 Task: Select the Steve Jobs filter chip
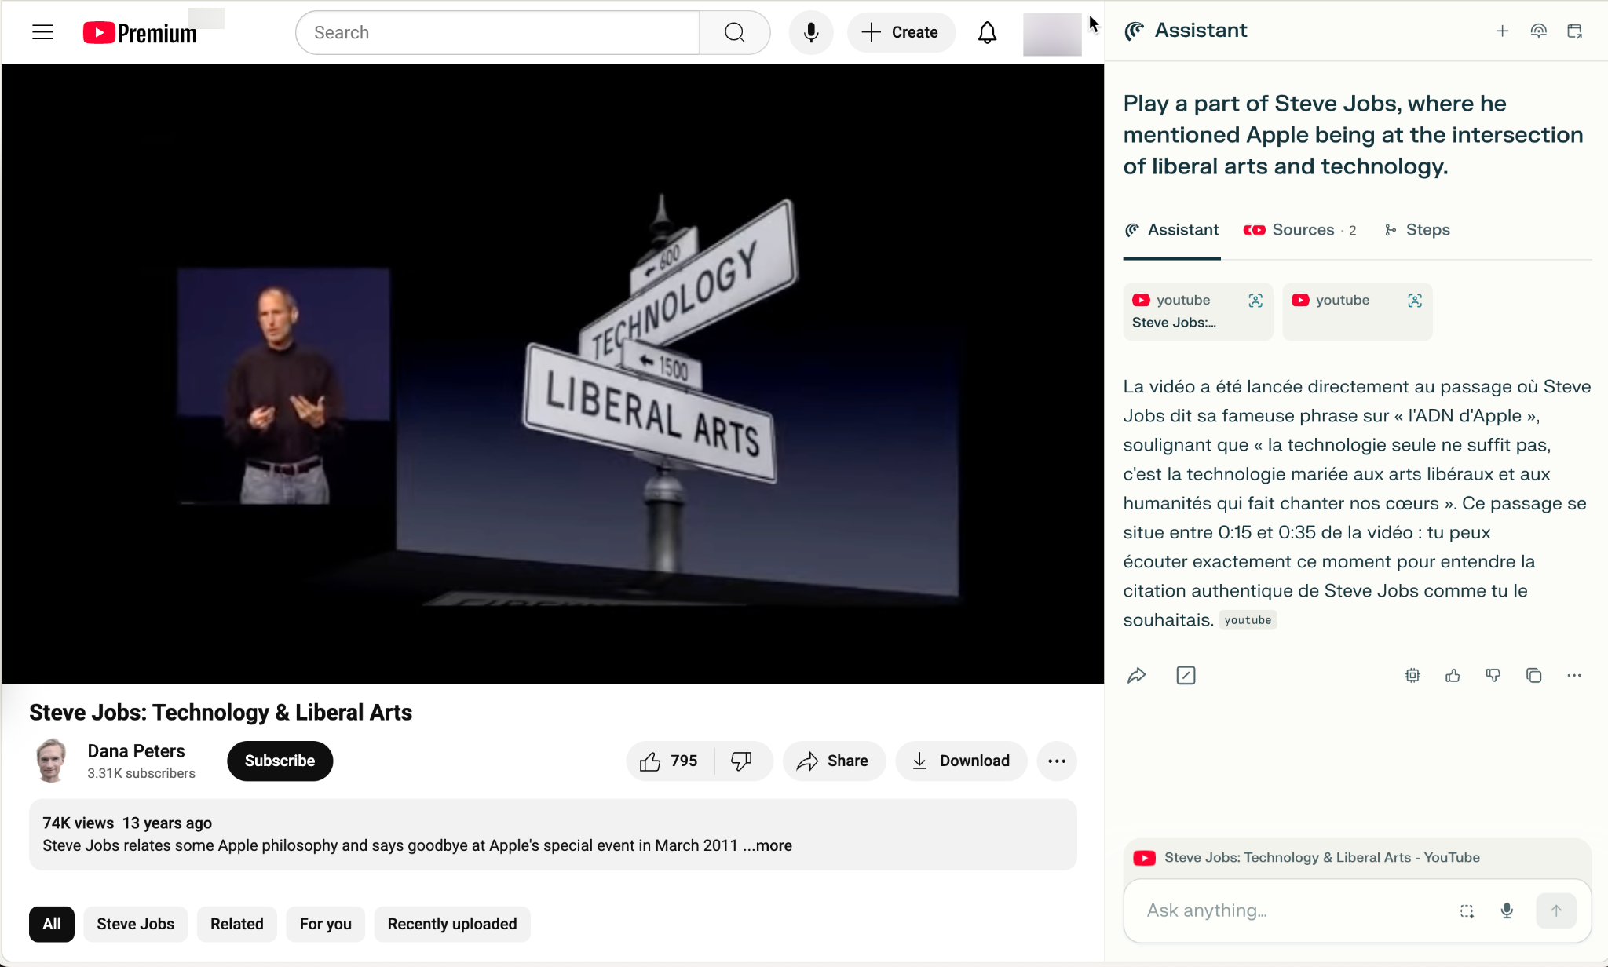pos(136,924)
